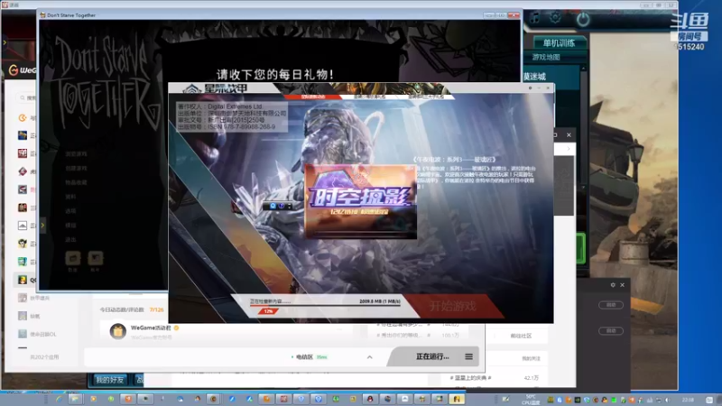722x406 pixels.
Task: Select the first red launcher news tab
Action: click(313, 97)
